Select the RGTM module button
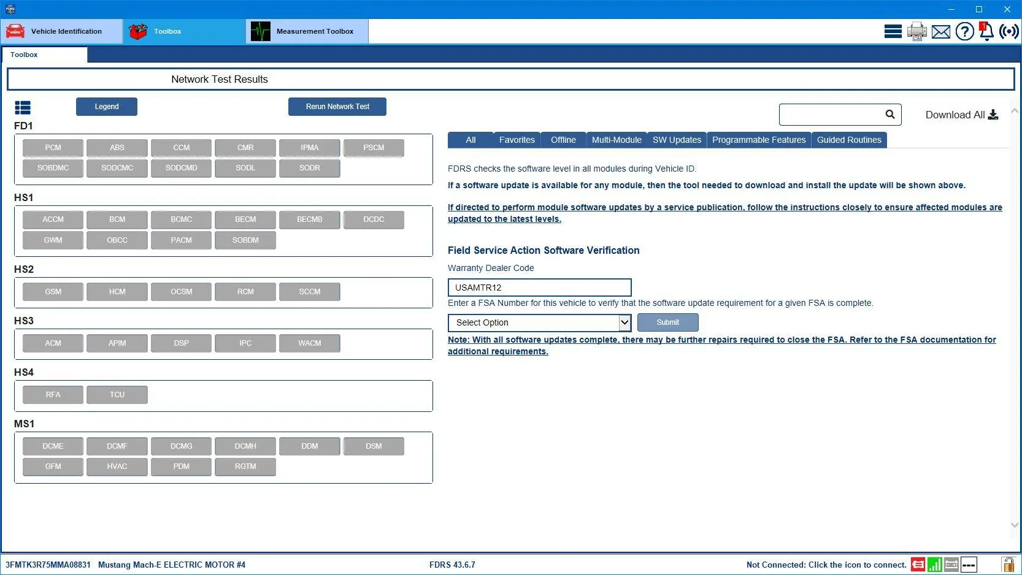 pos(245,466)
